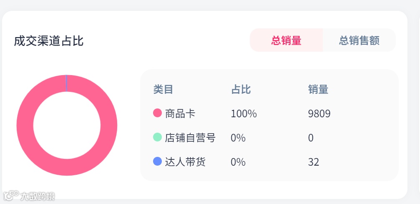
Task: Click the watermark logo icon beside 大数跨境
Action: [11, 195]
